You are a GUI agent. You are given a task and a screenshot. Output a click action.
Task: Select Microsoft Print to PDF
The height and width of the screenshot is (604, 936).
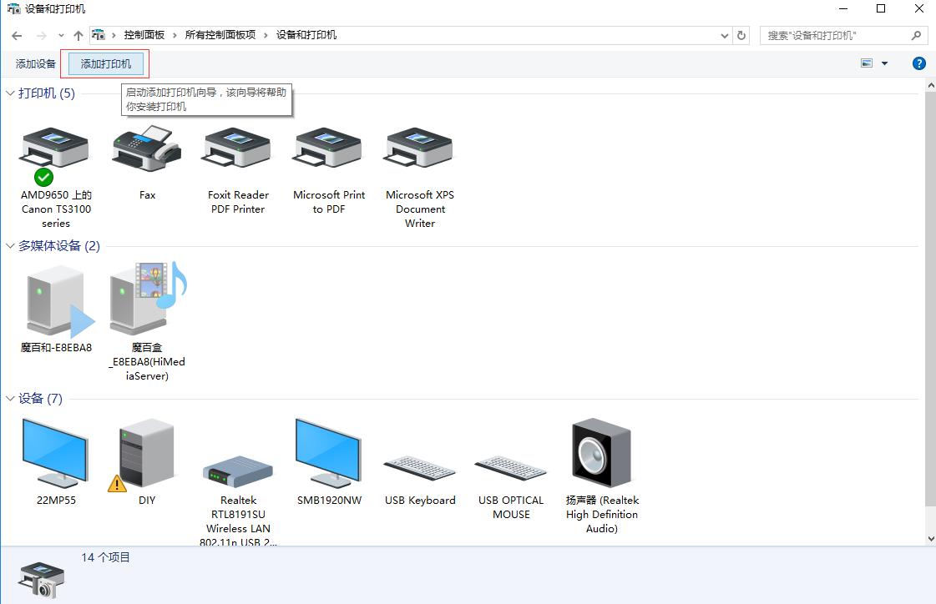pyautogui.click(x=328, y=150)
